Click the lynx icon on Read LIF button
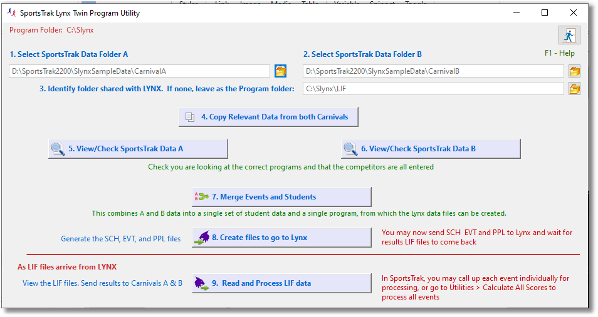 pos(202,283)
